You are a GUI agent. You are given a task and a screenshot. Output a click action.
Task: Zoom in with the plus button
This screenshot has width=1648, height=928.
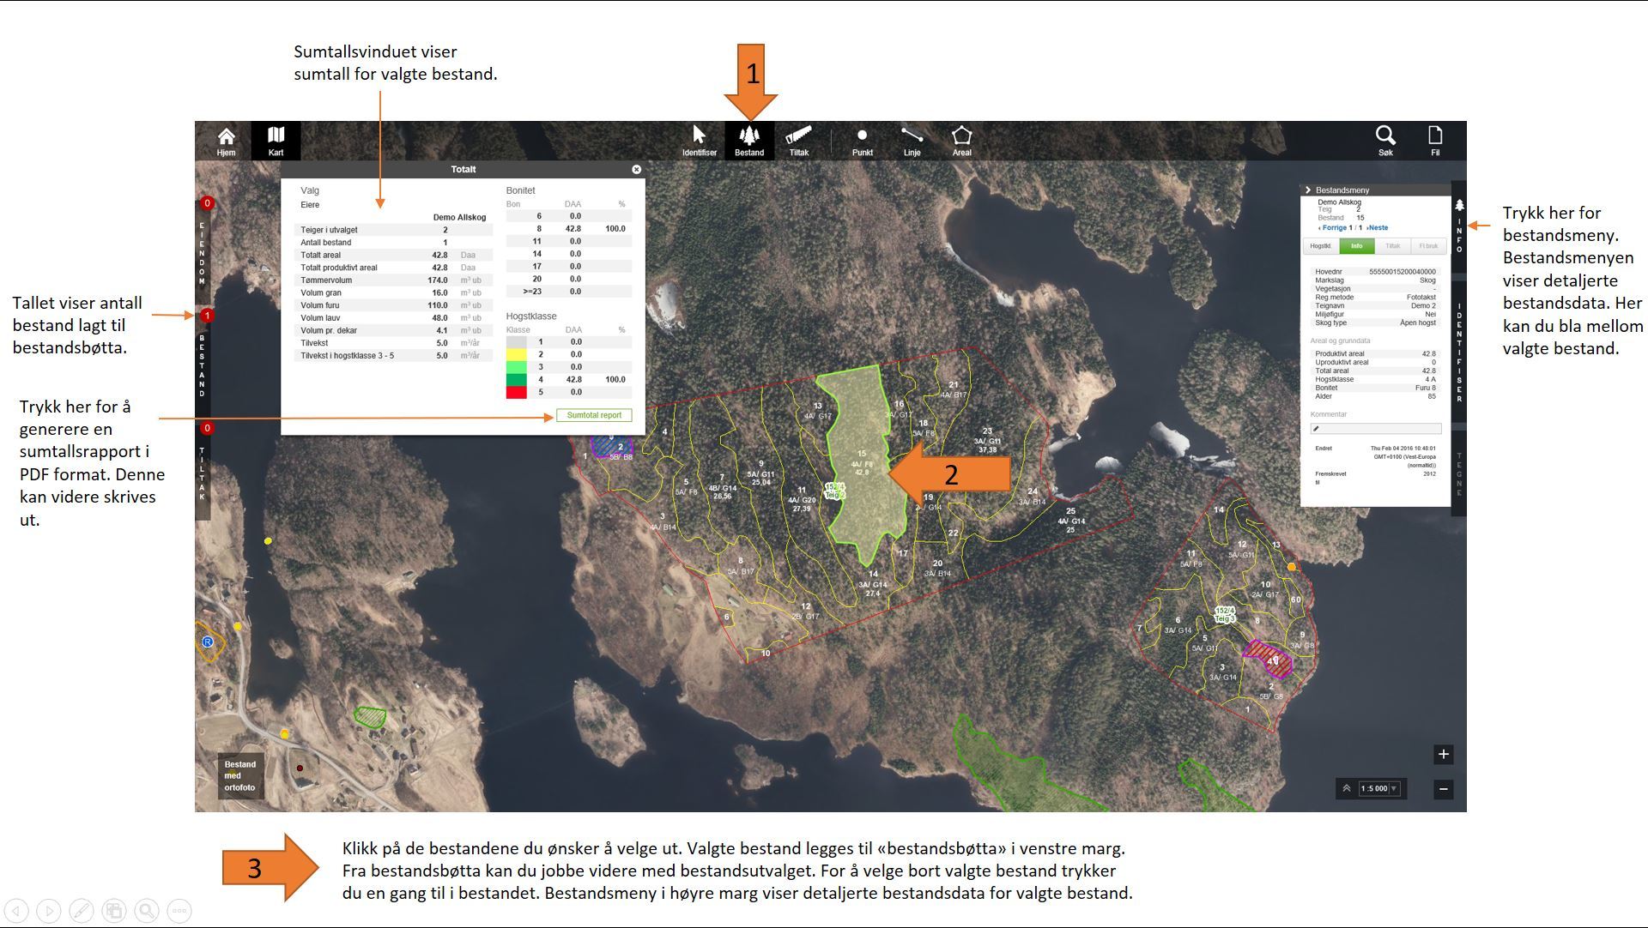[1443, 755]
